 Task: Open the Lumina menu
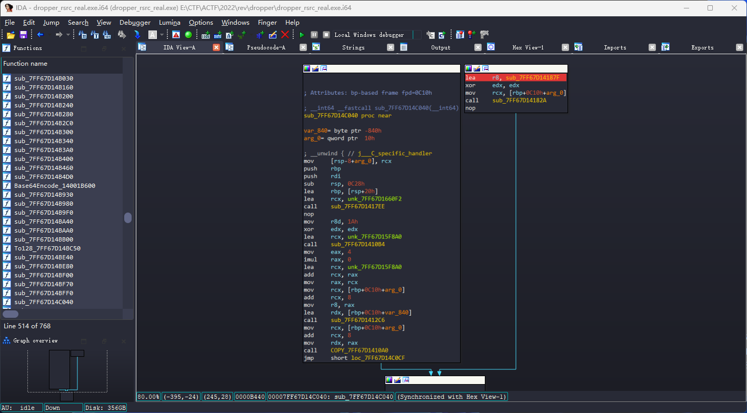(x=170, y=23)
